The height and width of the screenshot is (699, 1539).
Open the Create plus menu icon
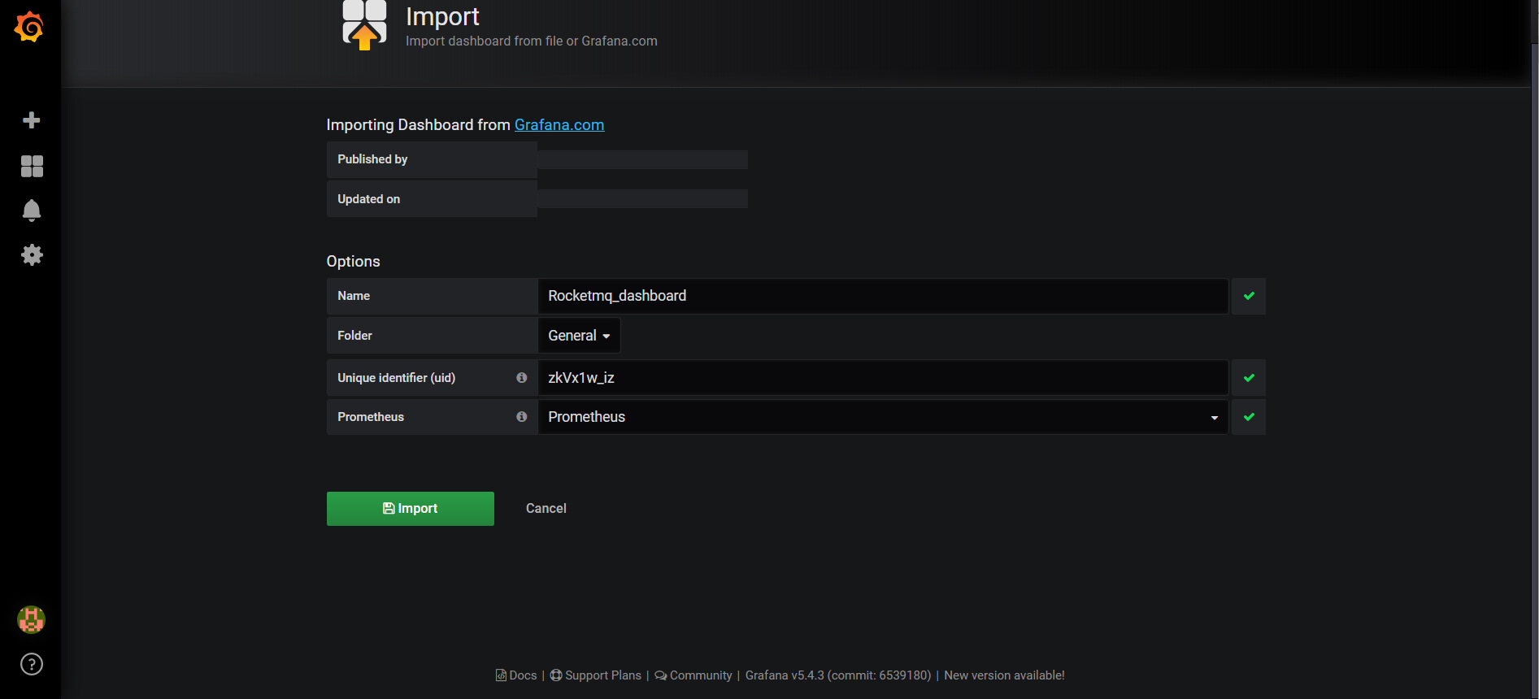pos(32,120)
